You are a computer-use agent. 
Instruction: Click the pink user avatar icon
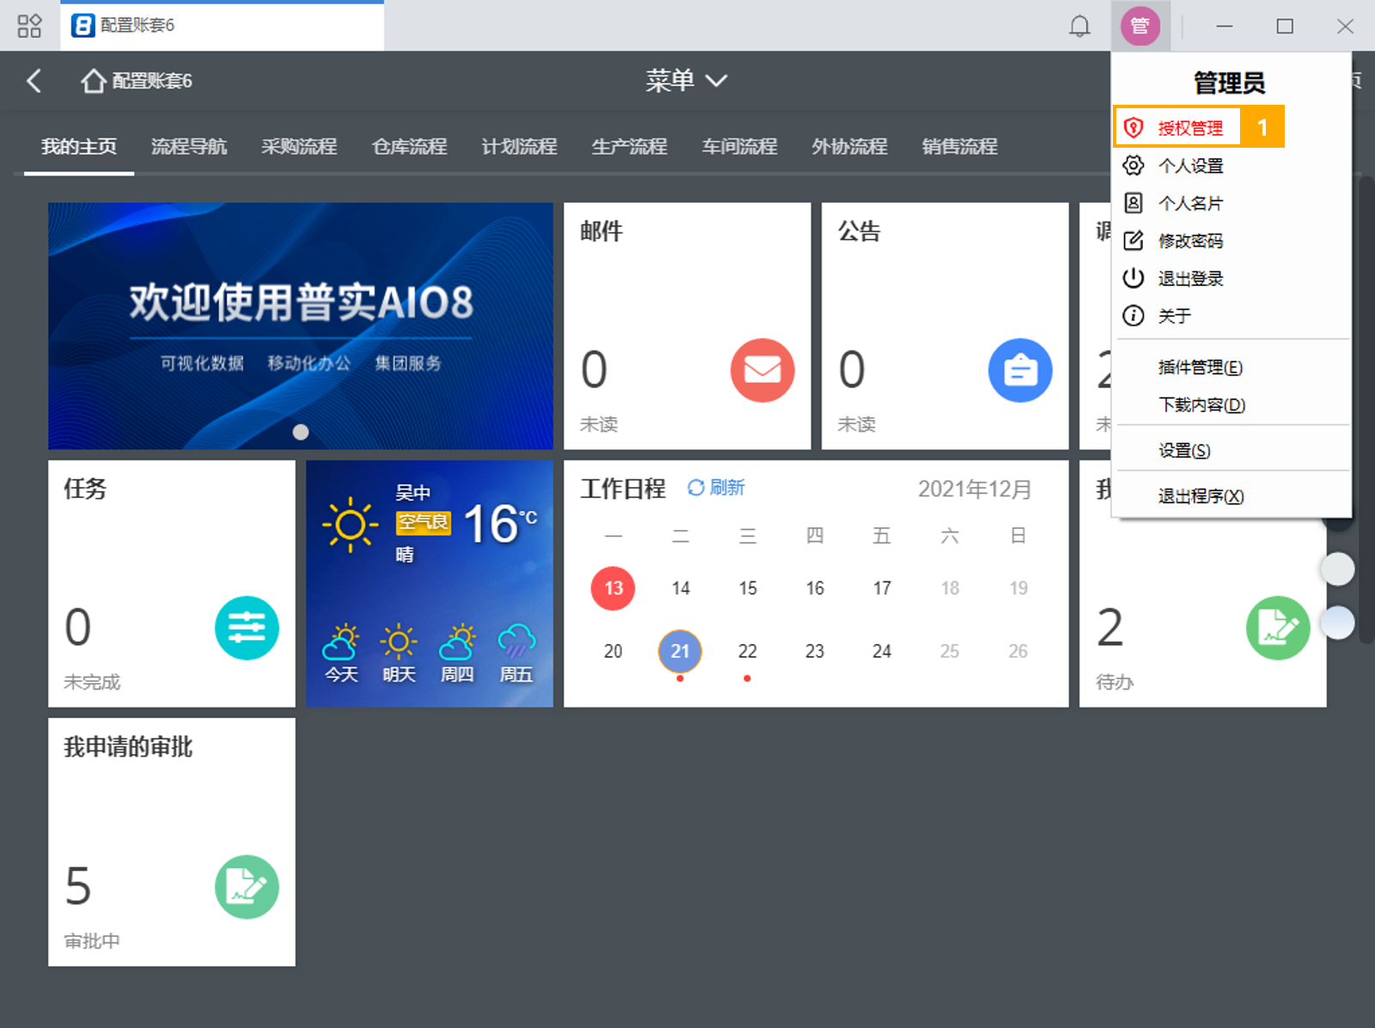(1140, 27)
